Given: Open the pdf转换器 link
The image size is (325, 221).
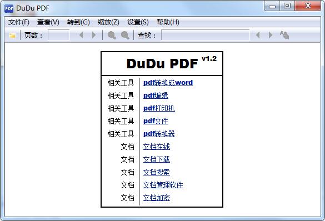Looking at the screenshot, I should pyautogui.click(x=159, y=134).
